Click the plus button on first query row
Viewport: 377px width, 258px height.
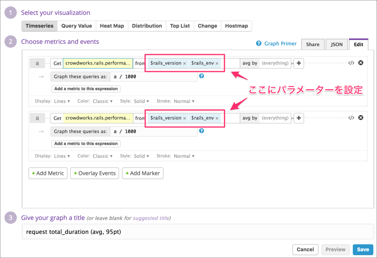(x=299, y=63)
